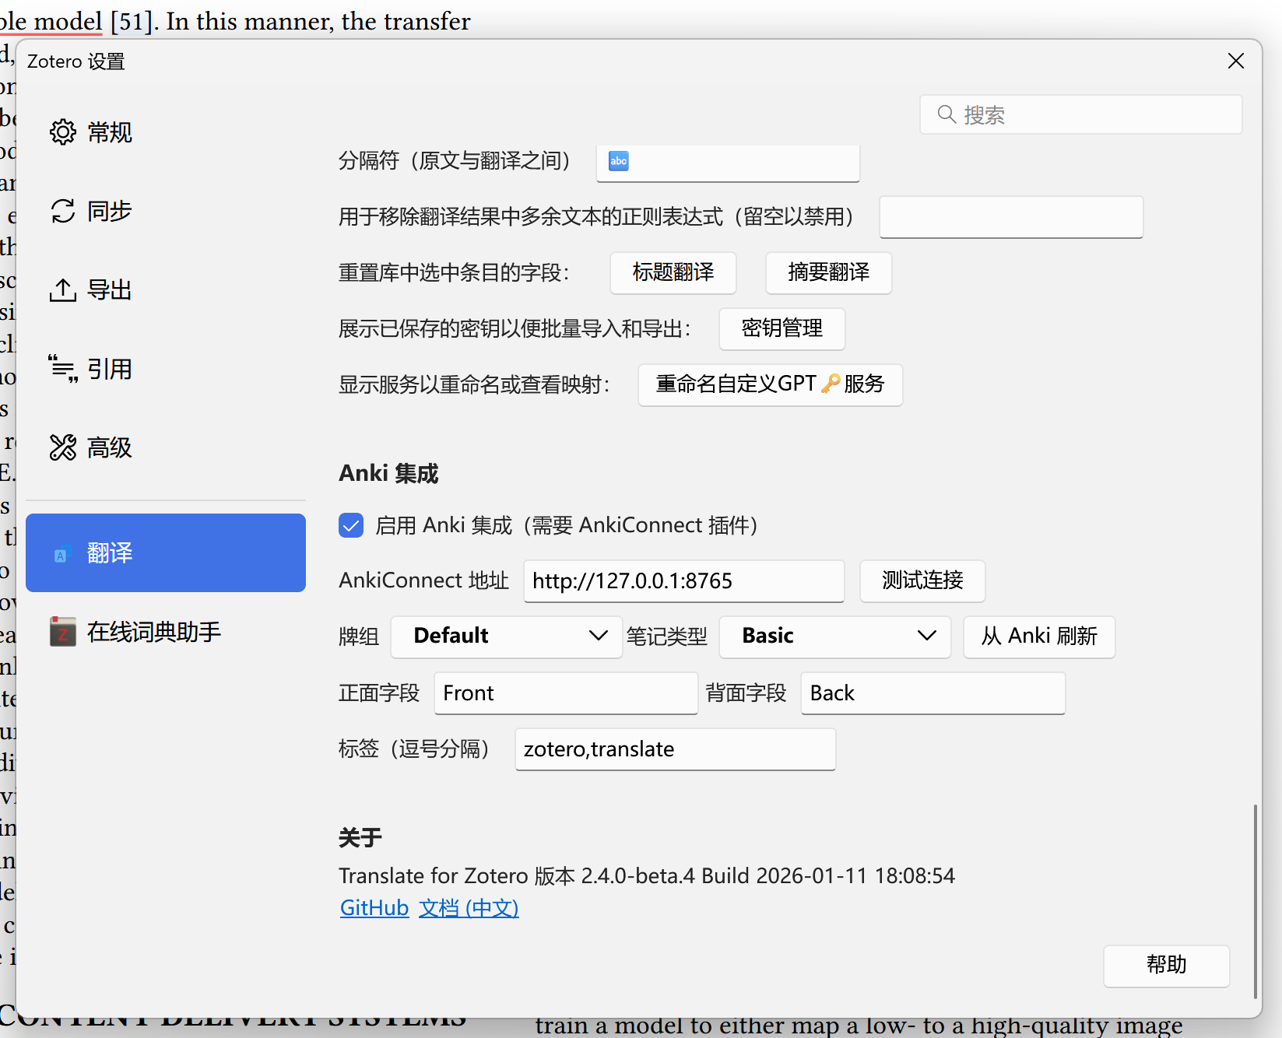Click the Anki 集成 section heading
Screen dimensions: 1282x1038
(388, 473)
